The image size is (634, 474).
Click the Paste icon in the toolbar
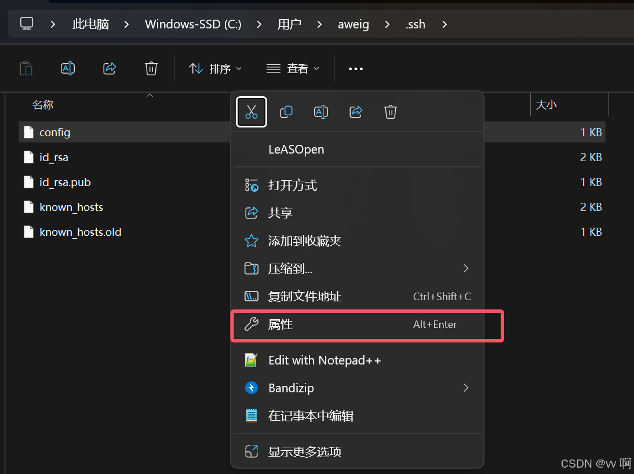(x=26, y=68)
